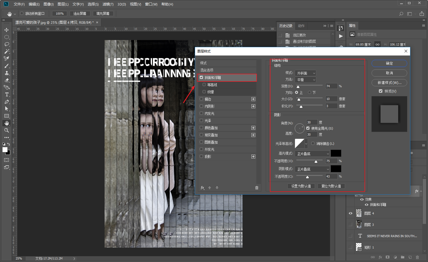Open the 窗口(W) menu
Image resolution: width=428 pixels, height=262 pixels.
(151, 4)
